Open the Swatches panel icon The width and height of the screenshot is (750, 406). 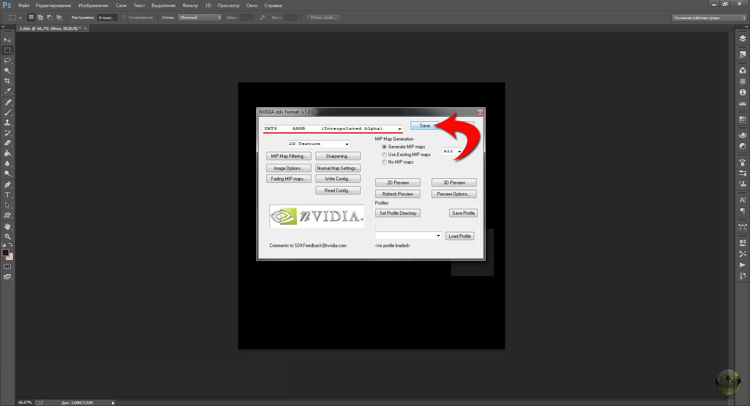click(x=743, y=119)
